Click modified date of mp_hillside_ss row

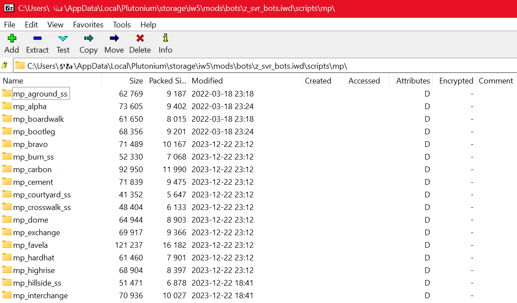pos(222,283)
